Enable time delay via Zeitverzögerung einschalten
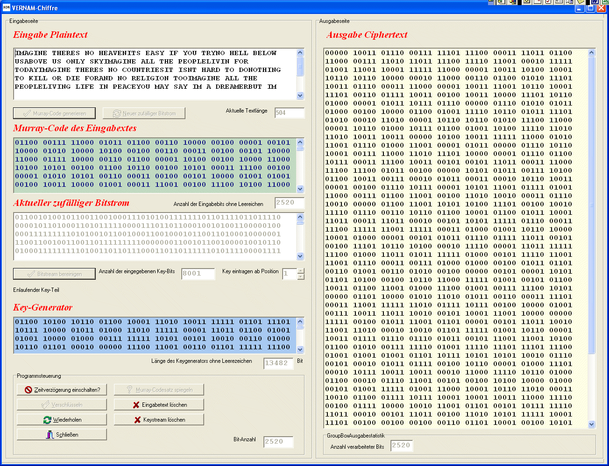Viewport: 609px width, 466px height. pyautogui.click(x=62, y=390)
